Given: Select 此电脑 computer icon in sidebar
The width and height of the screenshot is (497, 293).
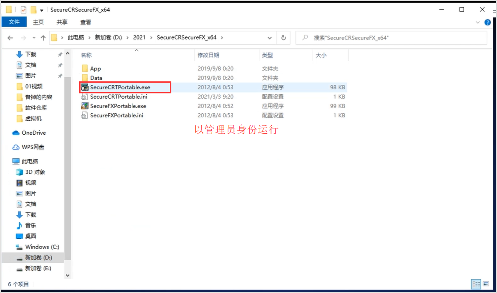Looking at the screenshot, I should tap(16, 161).
